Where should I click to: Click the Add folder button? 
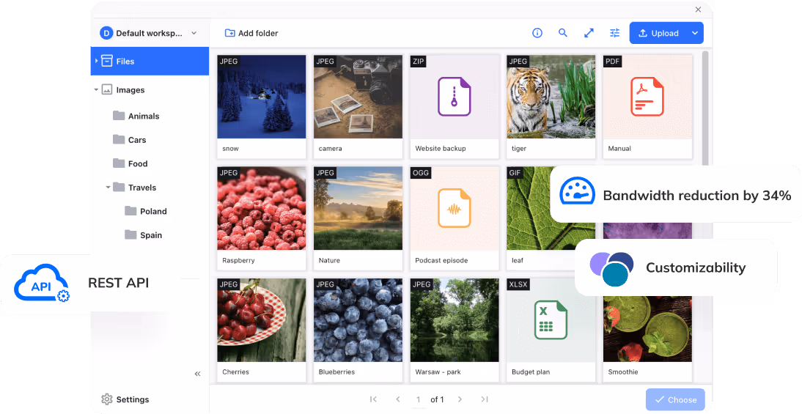[251, 33]
